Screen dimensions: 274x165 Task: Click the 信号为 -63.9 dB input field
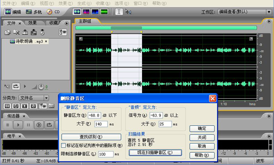(156, 115)
